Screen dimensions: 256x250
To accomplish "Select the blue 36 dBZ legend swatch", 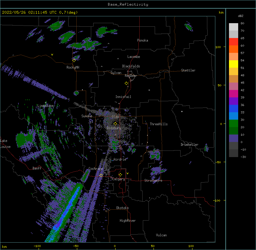I will click(x=233, y=108).
